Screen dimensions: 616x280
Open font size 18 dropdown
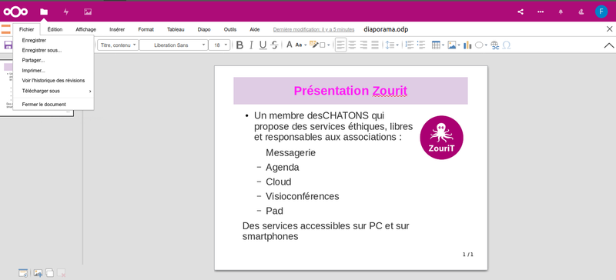[219, 45]
